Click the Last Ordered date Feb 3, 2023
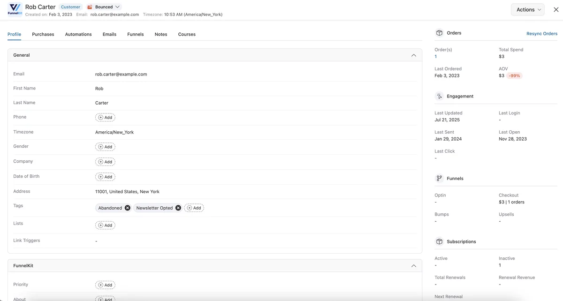 [447, 75]
